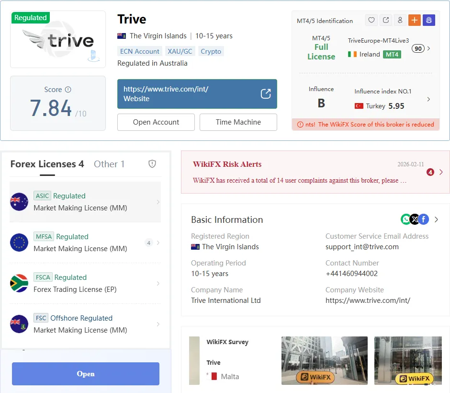Click the Time Machine button
Image resolution: width=450 pixels, height=393 pixels.
pos(238,122)
